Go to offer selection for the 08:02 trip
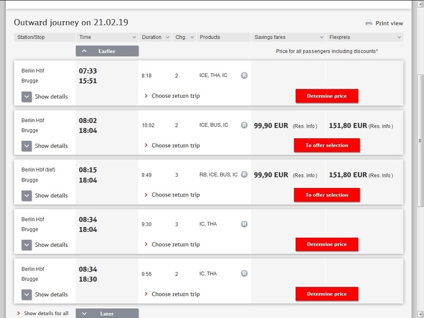424x318 pixels. click(327, 145)
